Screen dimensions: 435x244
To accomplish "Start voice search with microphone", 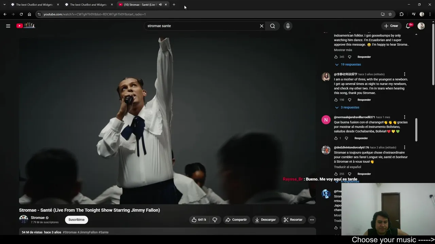I will [x=288, y=26].
